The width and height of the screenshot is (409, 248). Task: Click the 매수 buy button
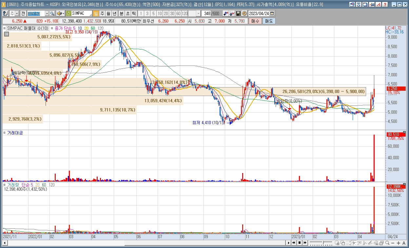point(255,21)
